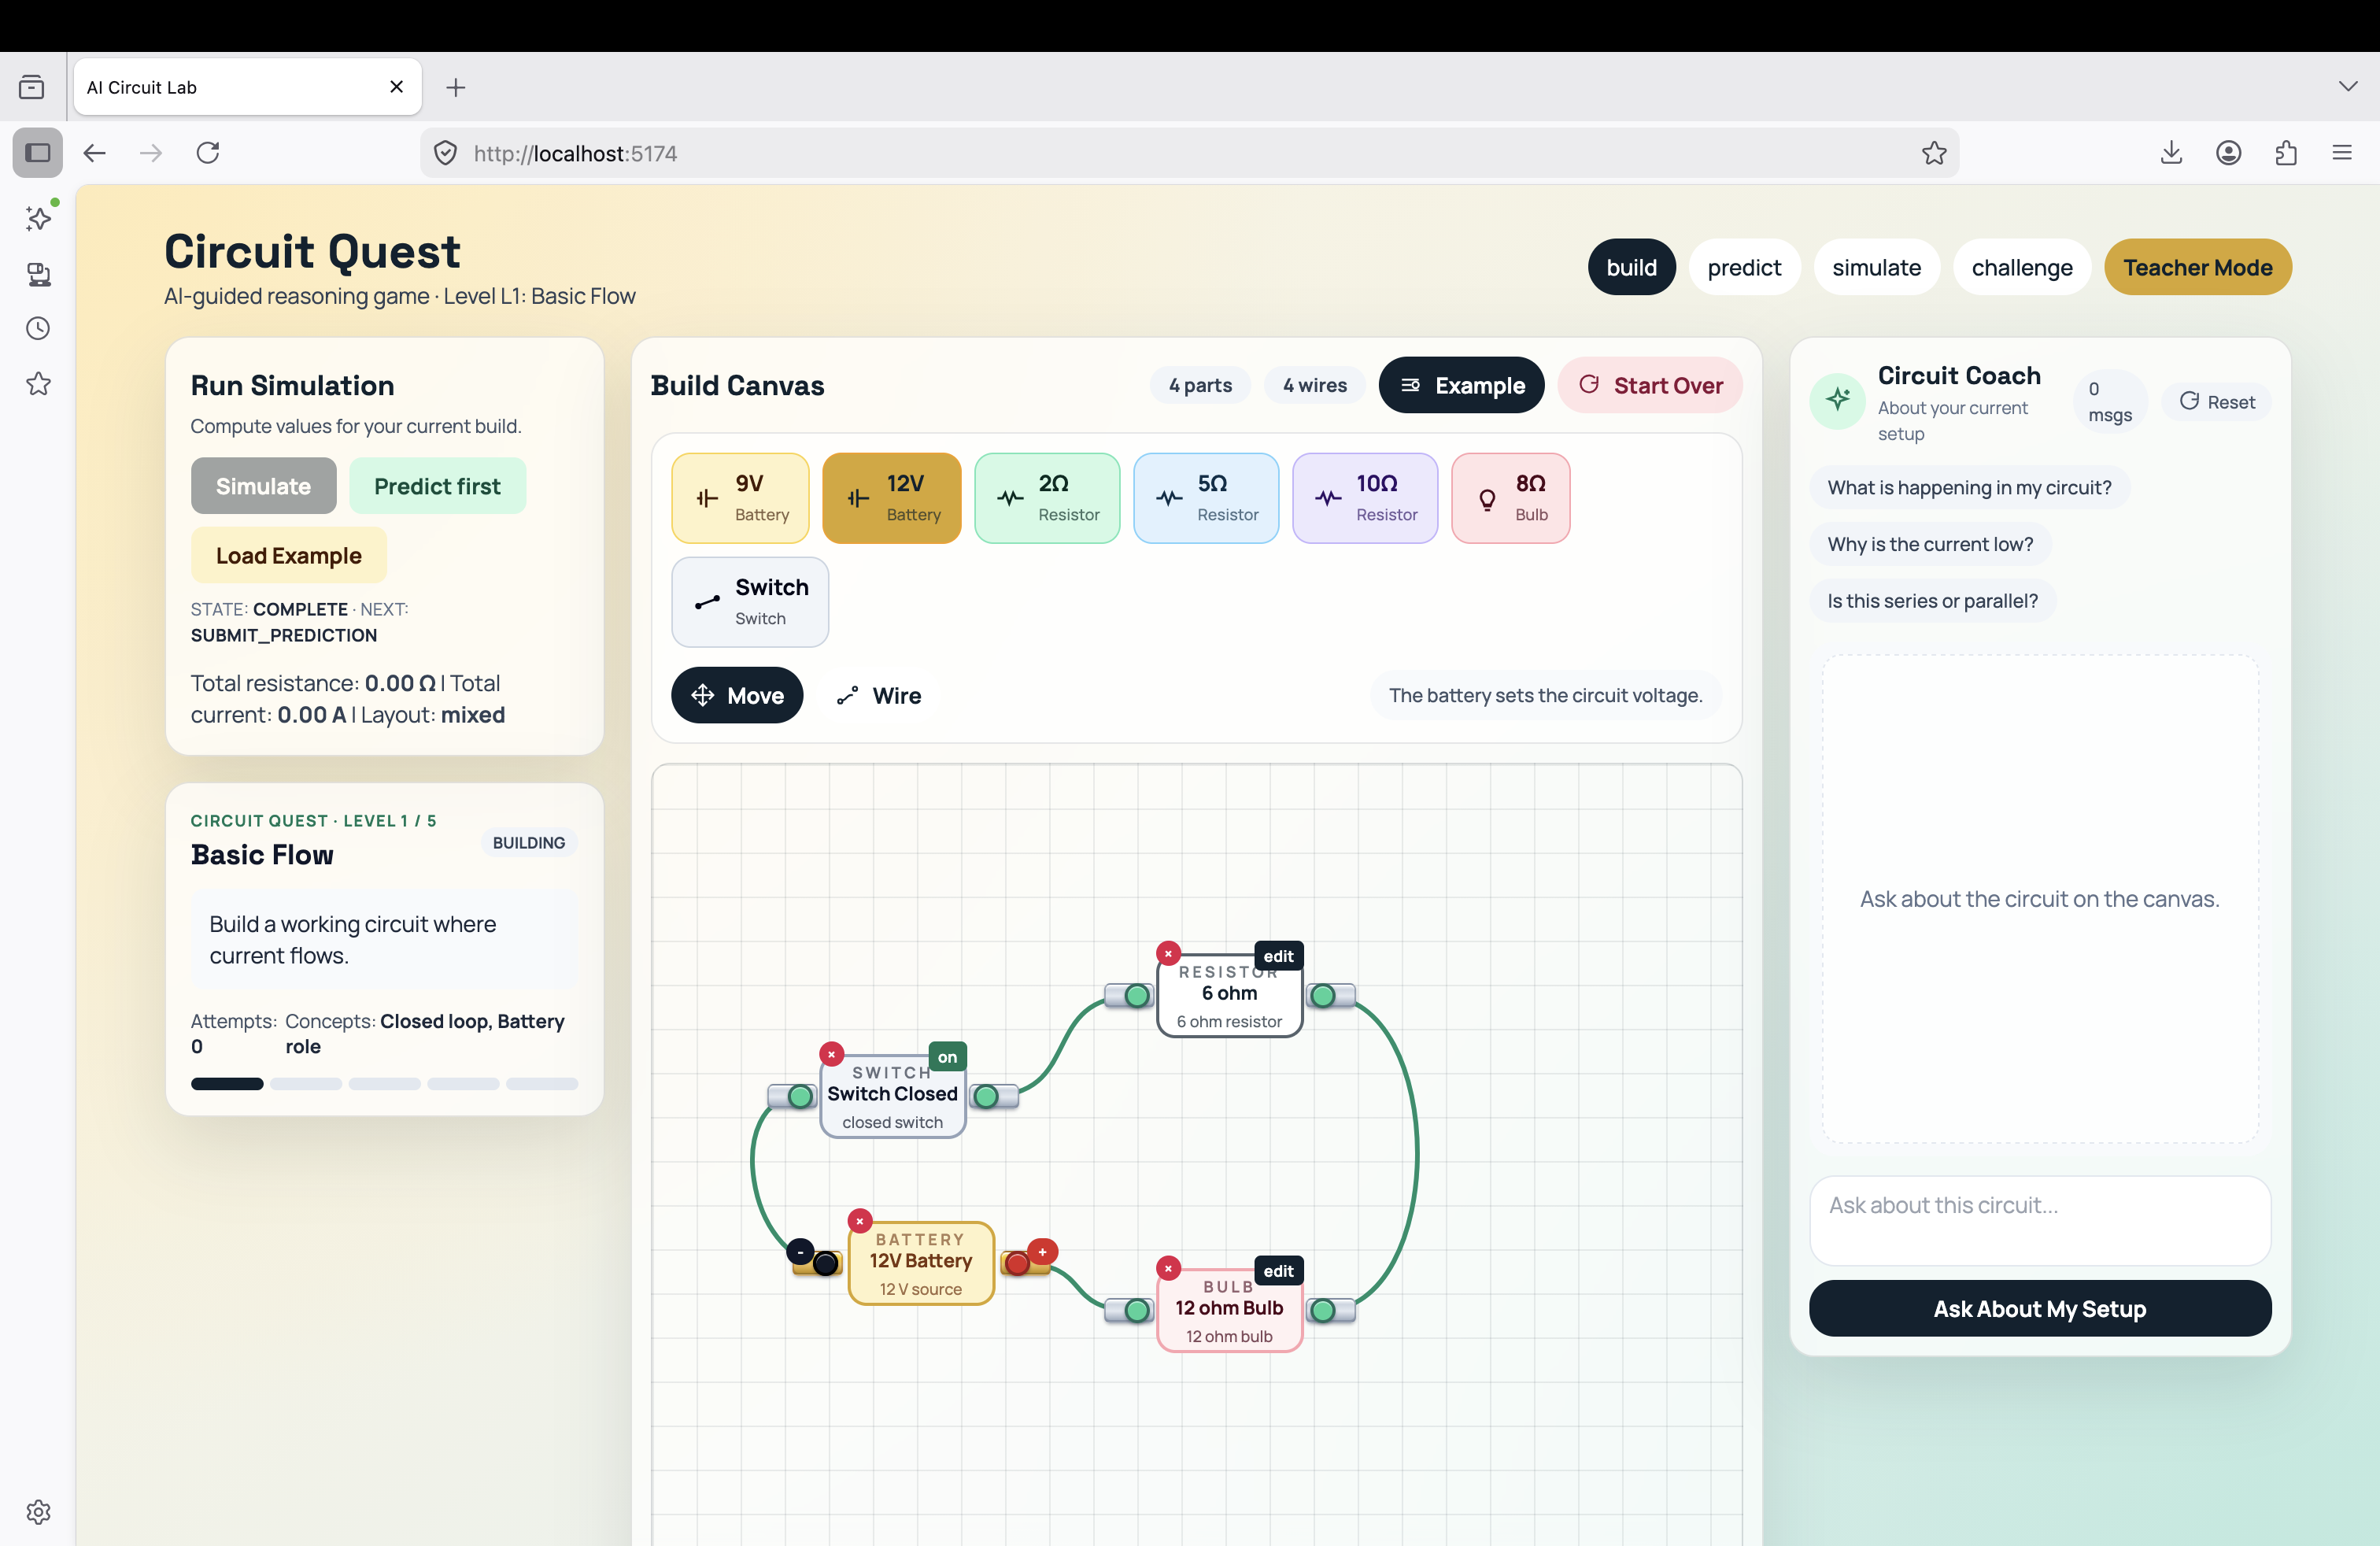Click the resistor's right green terminal
This screenshot has width=2380, height=1546.
[1323, 996]
